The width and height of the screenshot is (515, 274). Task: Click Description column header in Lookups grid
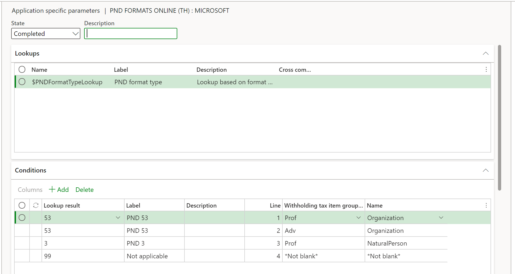click(x=212, y=70)
